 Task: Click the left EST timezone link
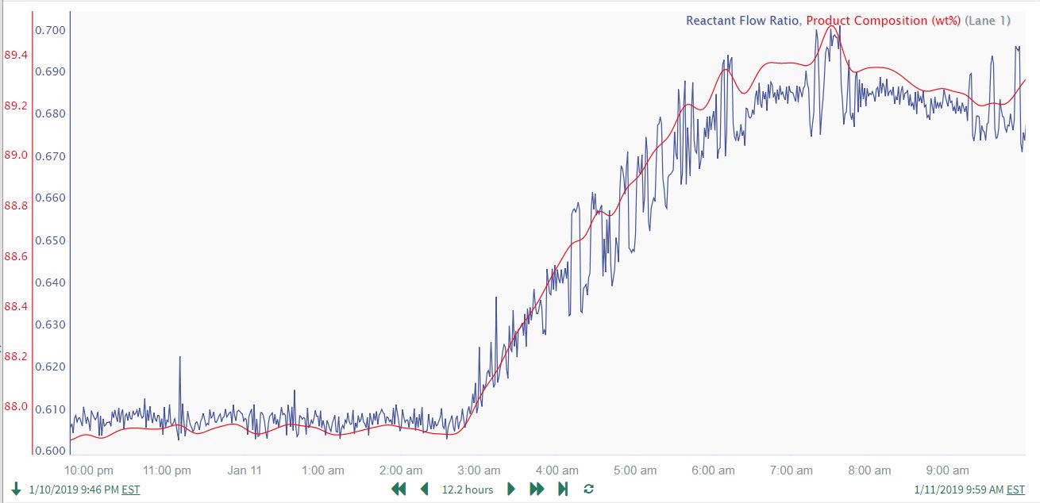point(131,490)
